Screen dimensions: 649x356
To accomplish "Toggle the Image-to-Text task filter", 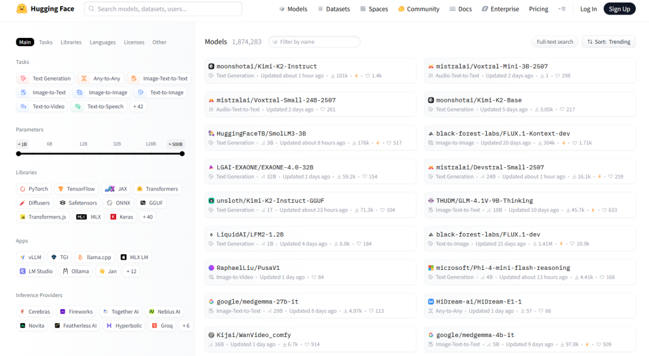I will click(42, 92).
